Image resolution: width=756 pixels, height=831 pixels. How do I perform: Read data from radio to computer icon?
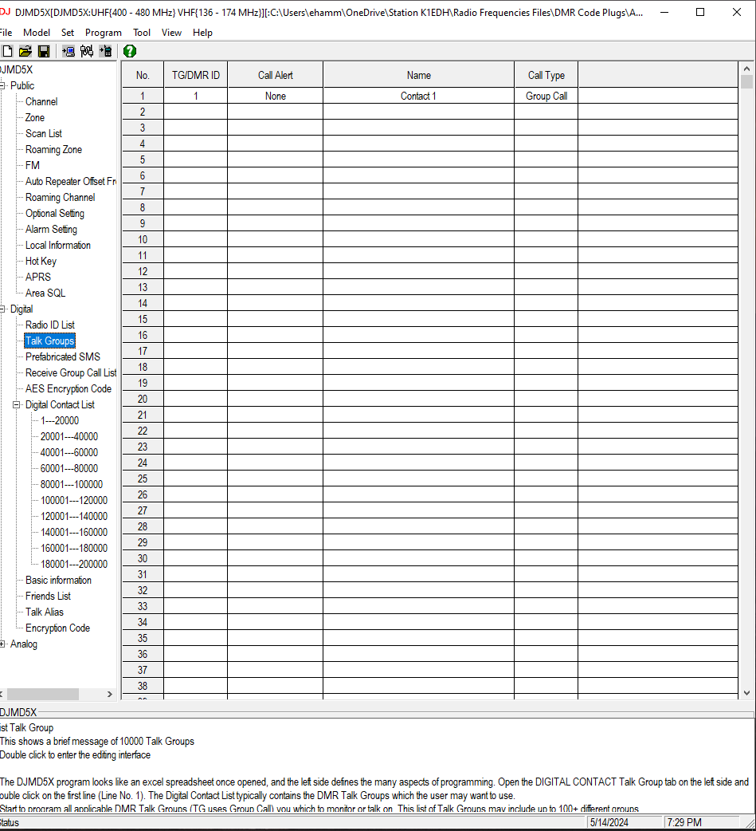69,51
